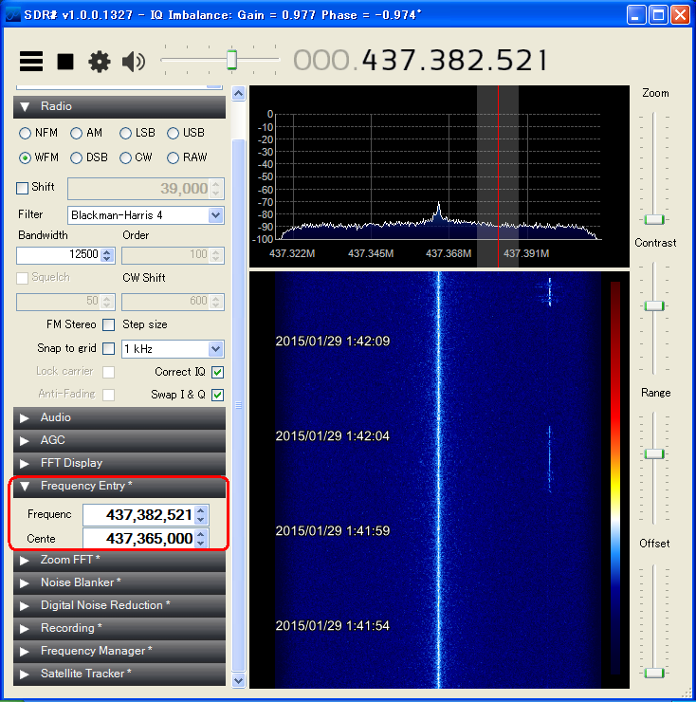696x702 pixels.
Task: Expand the Audio panel
Action: click(x=119, y=417)
